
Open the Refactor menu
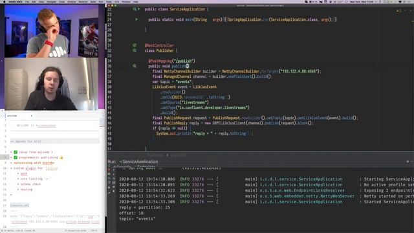(83, 1)
